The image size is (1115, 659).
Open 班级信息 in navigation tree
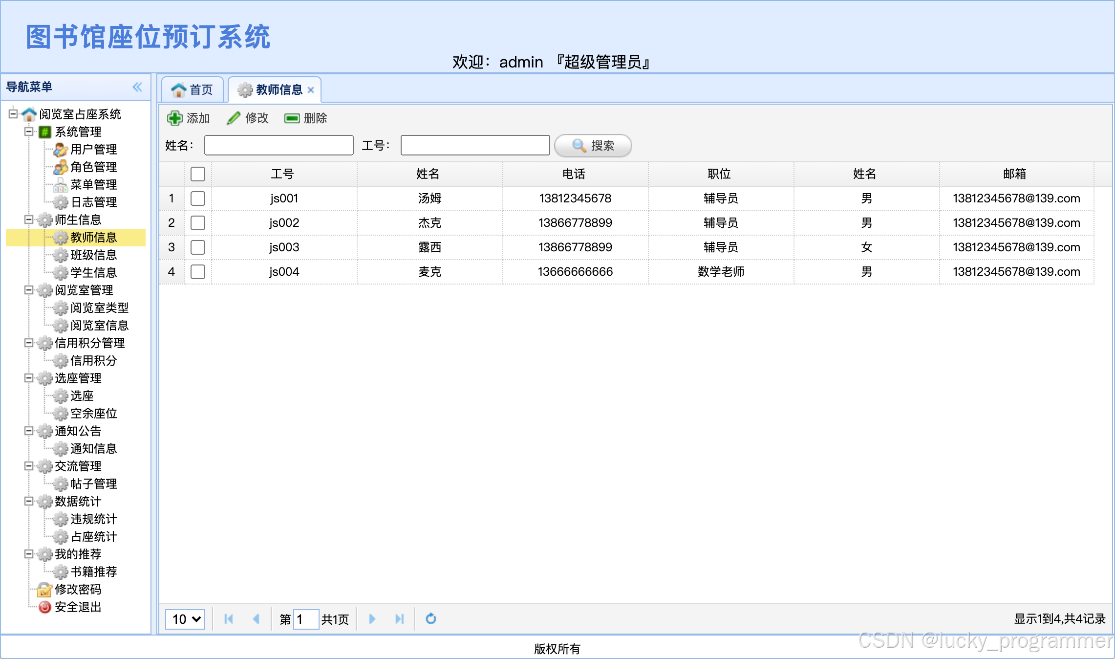(x=93, y=255)
